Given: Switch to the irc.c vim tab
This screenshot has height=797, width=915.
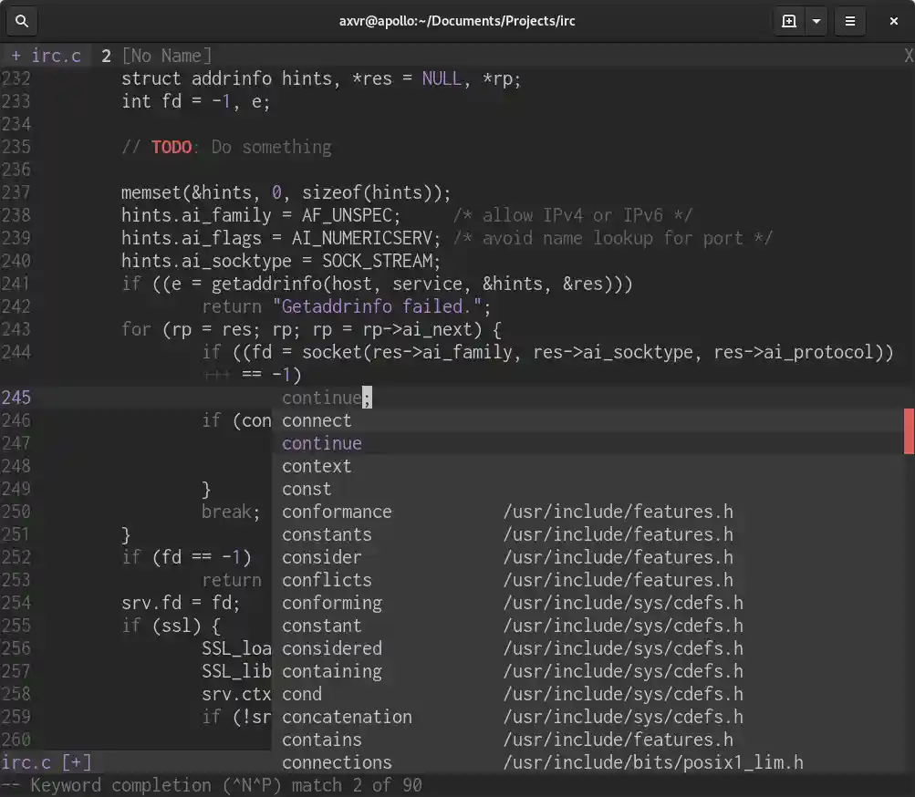Looking at the screenshot, I should 47,56.
